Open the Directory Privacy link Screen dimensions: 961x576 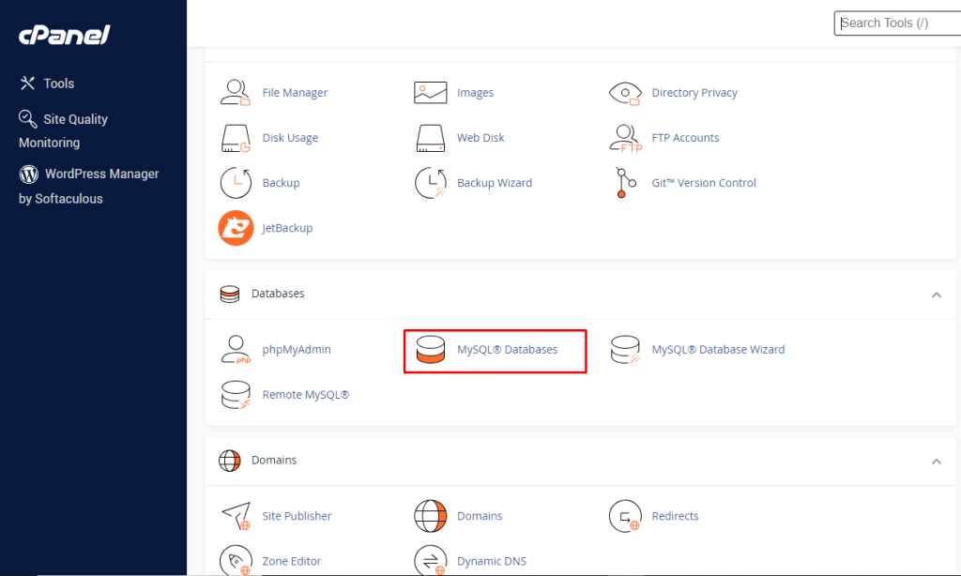click(x=694, y=92)
